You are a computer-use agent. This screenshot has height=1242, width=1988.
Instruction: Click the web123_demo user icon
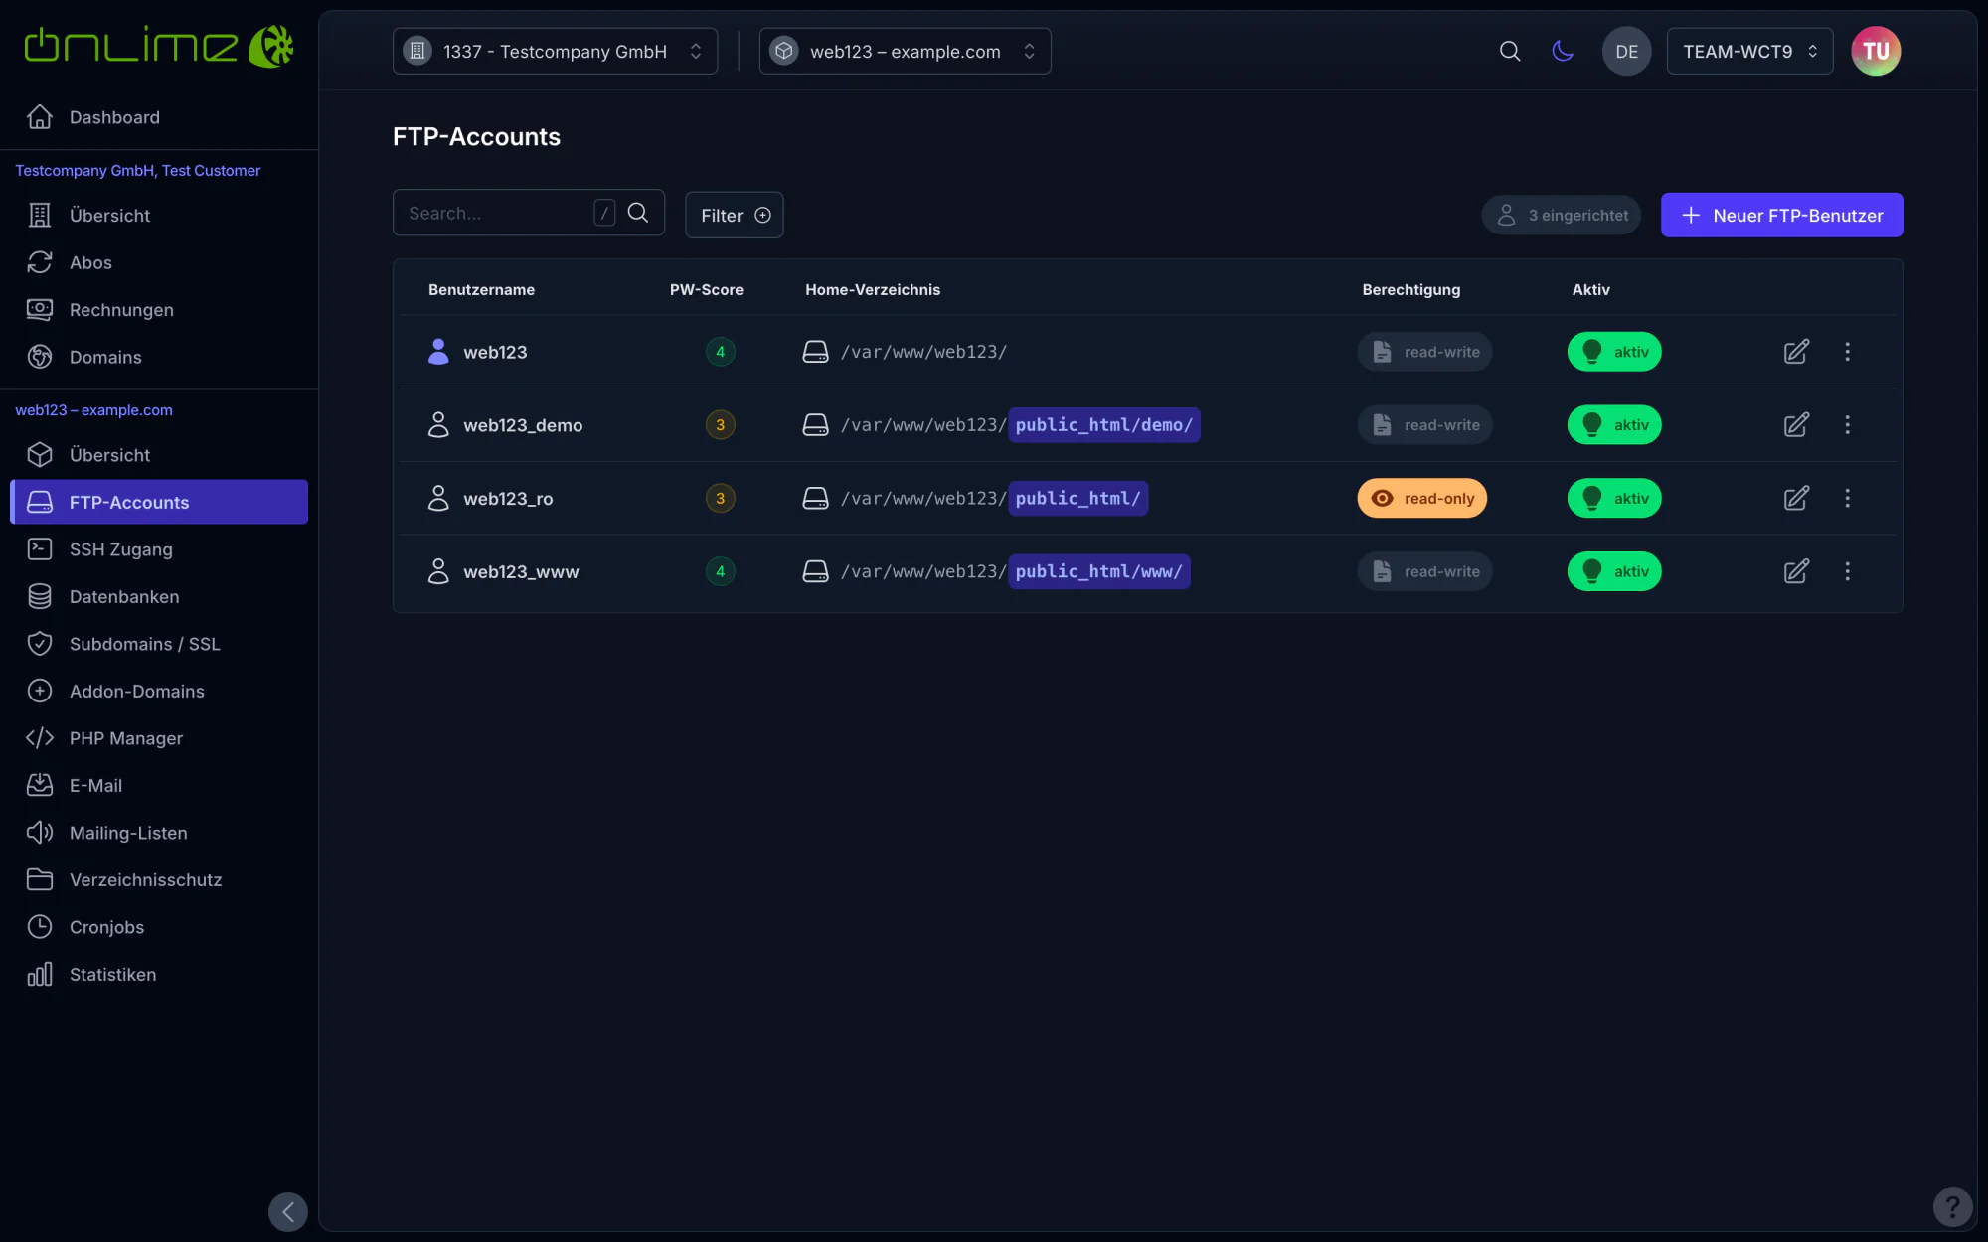click(x=438, y=424)
